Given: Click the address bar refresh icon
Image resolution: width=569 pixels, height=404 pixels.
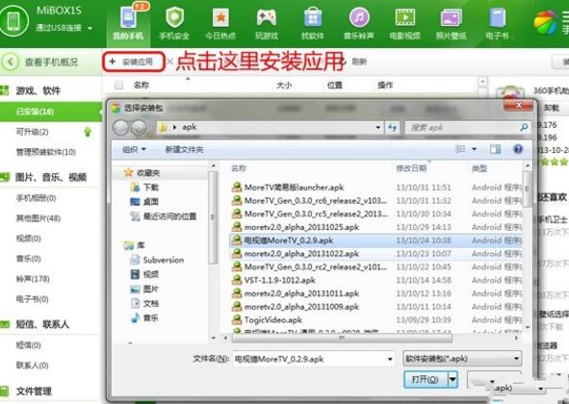Looking at the screenshot, I should pyautogui.click(x=392, y=127).
